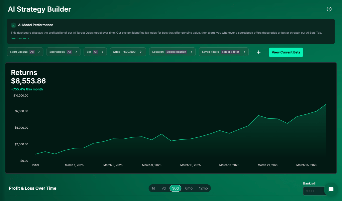Click the March 21 peak on chart
Screen dimensions: 342x201
coord(258,116)
